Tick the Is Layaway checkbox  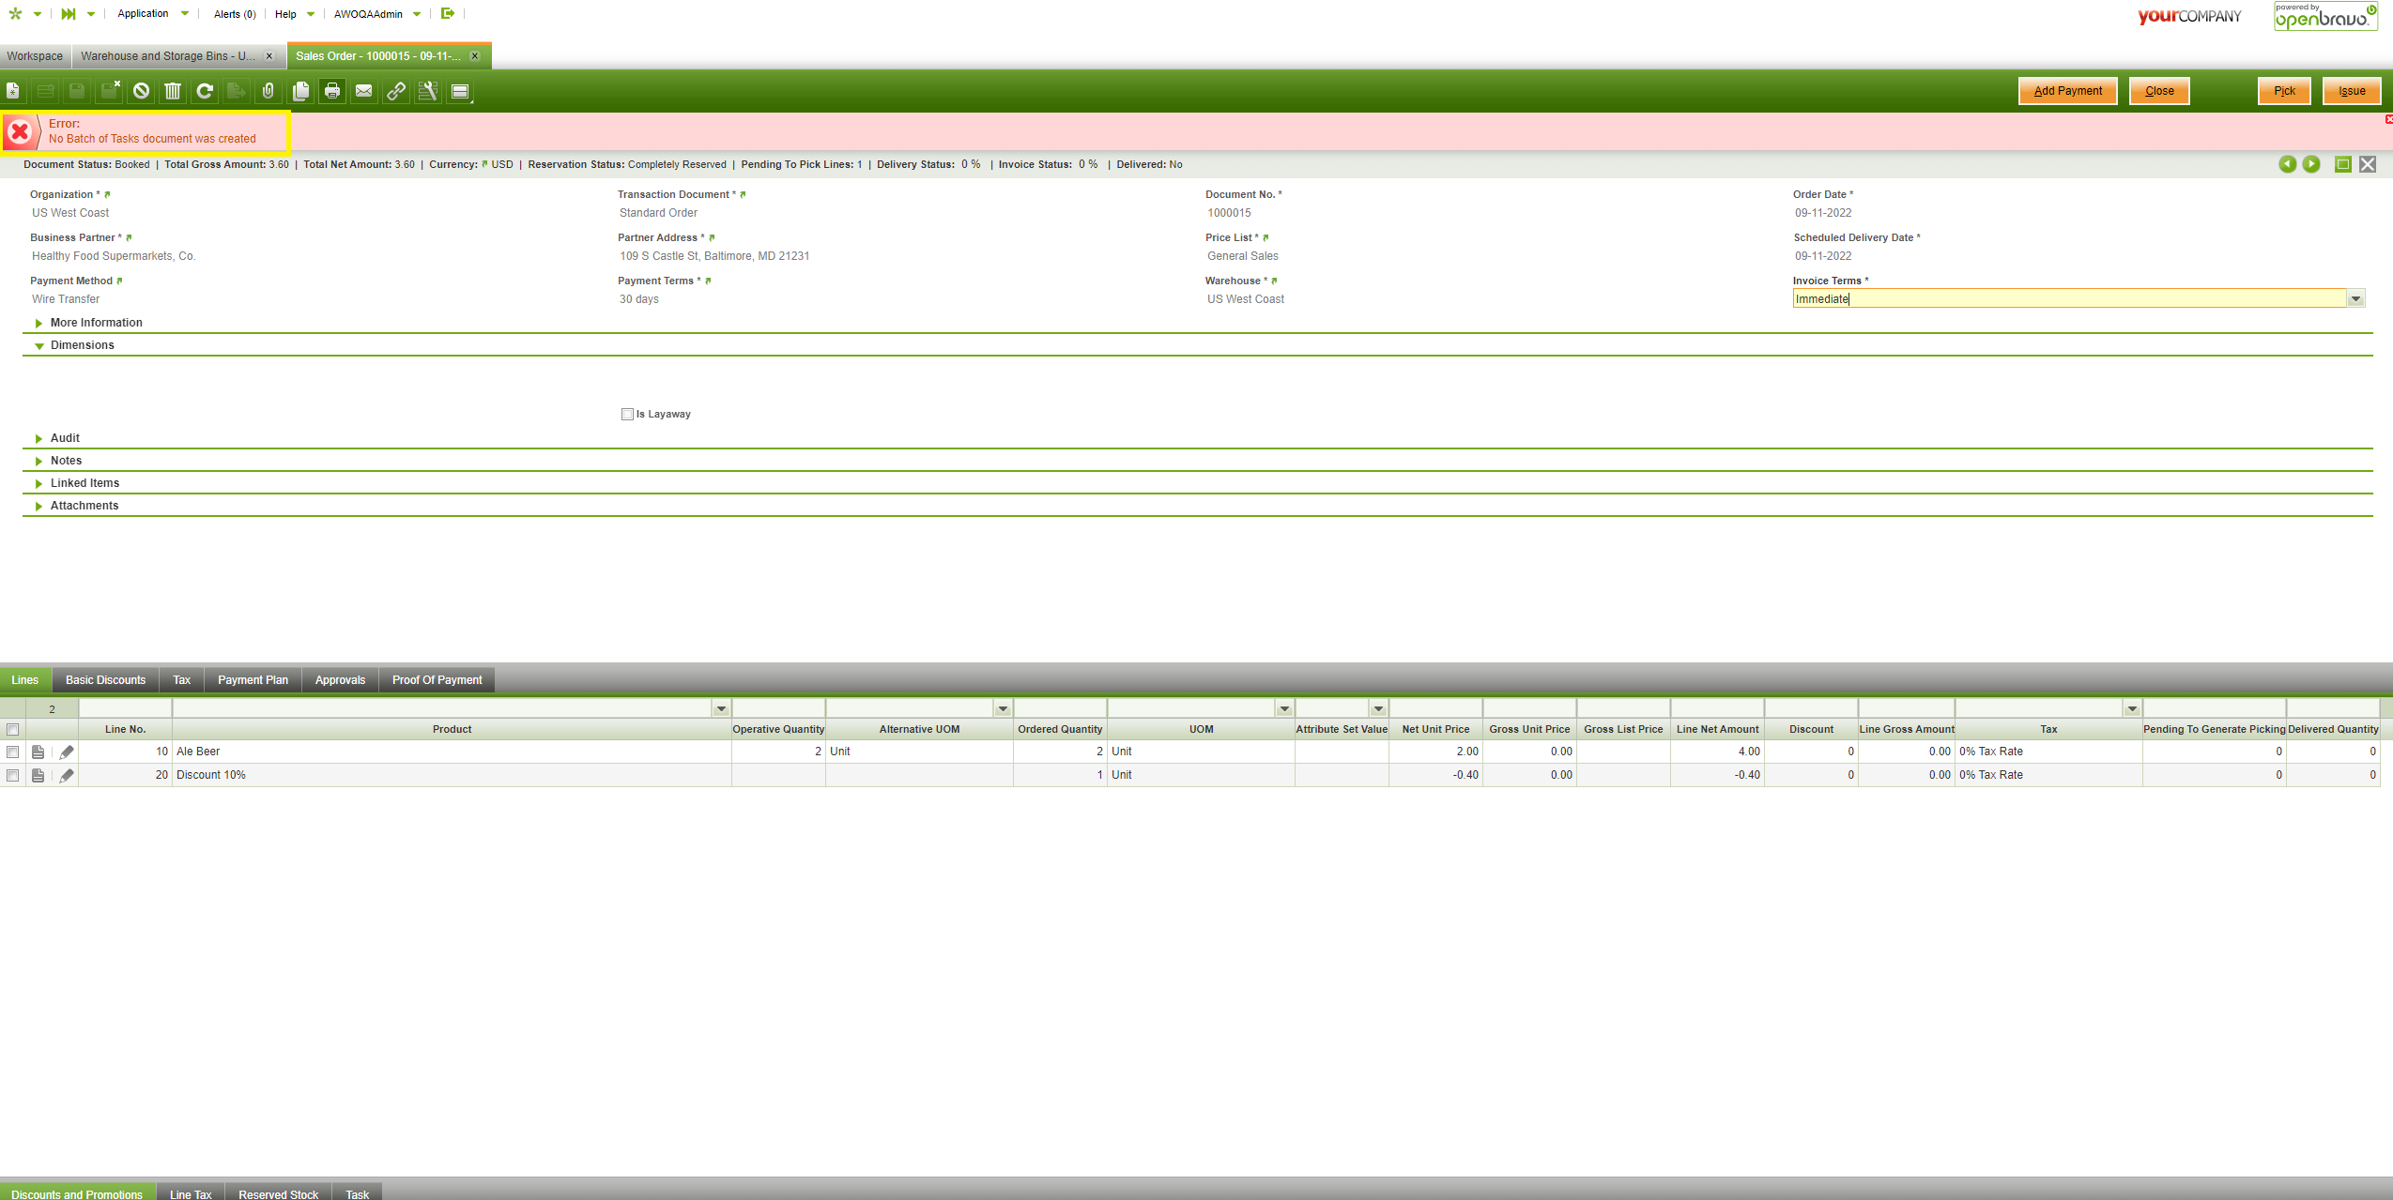tap(627, 414)
